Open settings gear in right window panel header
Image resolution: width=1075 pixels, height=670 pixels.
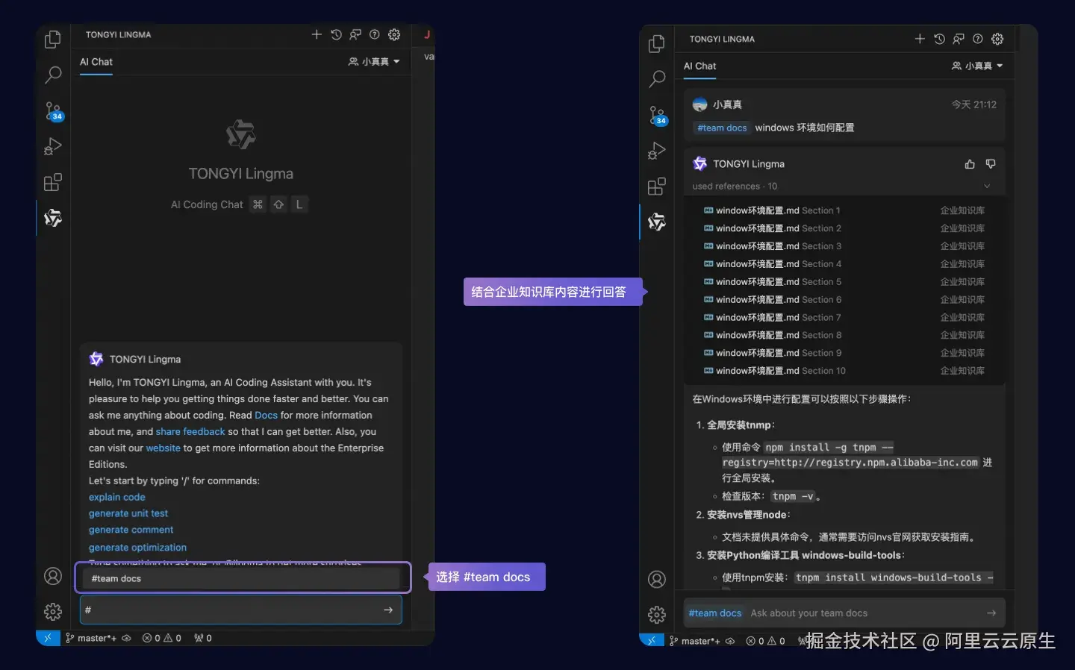997,39
